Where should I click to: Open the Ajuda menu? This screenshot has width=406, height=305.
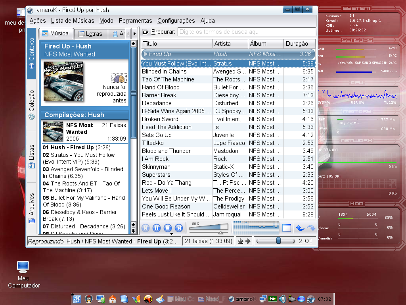207,21
